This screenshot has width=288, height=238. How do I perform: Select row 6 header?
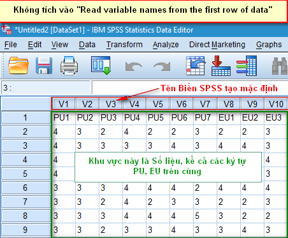(26, 188)
